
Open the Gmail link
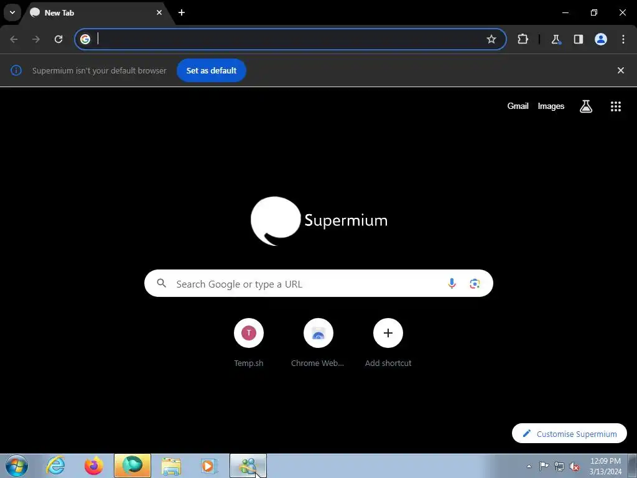pos(518,106)
